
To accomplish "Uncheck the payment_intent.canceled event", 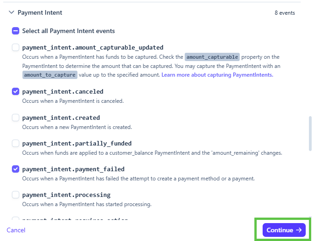I will pyautogui.click(x=16, y=91).
